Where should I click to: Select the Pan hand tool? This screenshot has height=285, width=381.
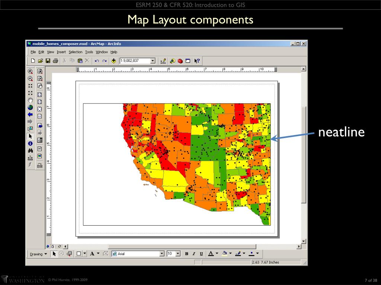coord(30,100)
